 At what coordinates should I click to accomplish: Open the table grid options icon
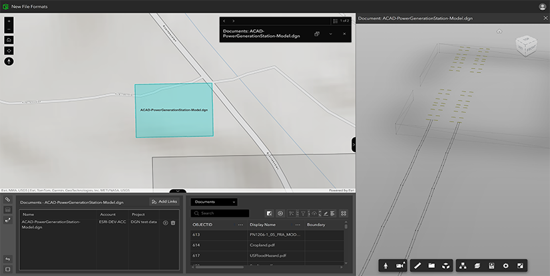tap(344, 213)
